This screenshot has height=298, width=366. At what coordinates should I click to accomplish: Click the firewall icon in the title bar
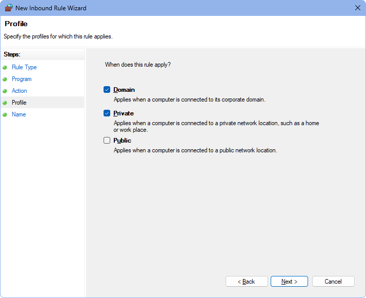pyautogui.click(x=9, y=8)
